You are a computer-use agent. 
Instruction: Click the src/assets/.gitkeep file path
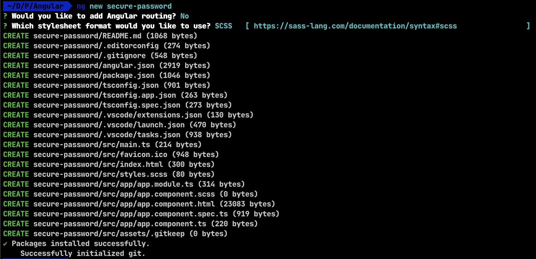coord(109,234)
